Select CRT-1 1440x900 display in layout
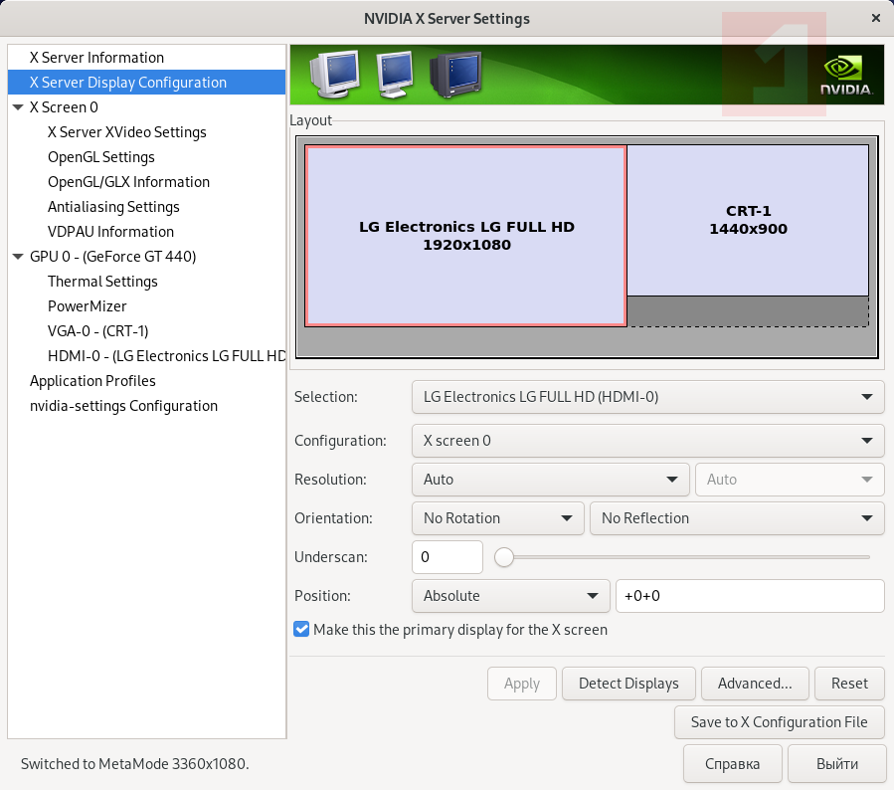Screen dimensions: 894x790 click(748, 220)
